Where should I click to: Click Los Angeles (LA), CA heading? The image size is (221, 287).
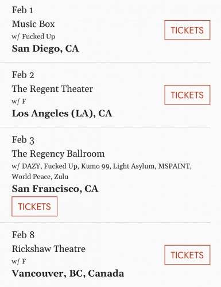click(62, 114)
